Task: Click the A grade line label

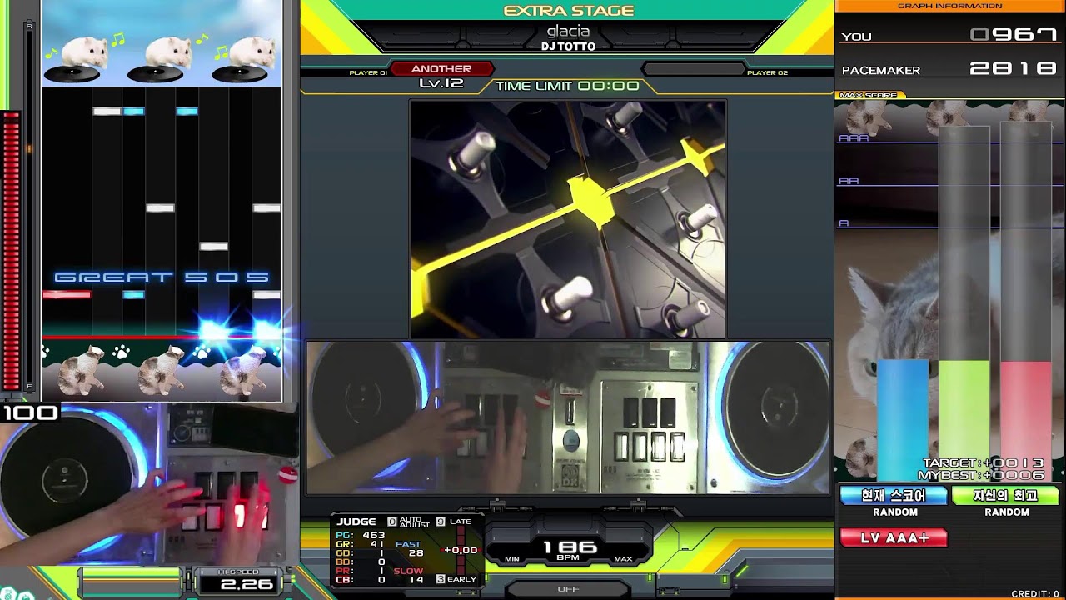Action: pos(844,223)
